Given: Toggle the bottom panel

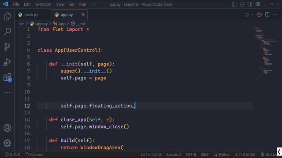Looking at the screenshot, I should [242, 4].
